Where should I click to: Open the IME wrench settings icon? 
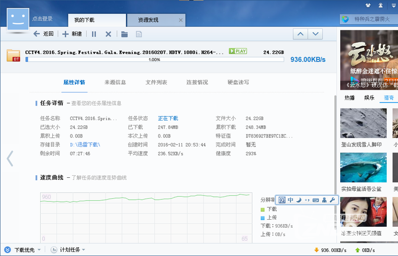coord(332,200)
